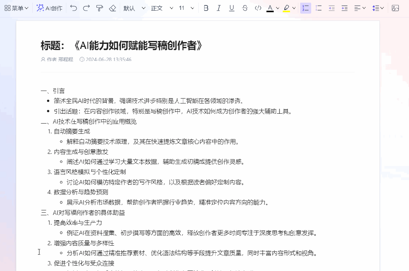The height and width of the screenshot is (271, 409).
Task: Open the font family dropdown showing 默认
Action: 134,8
